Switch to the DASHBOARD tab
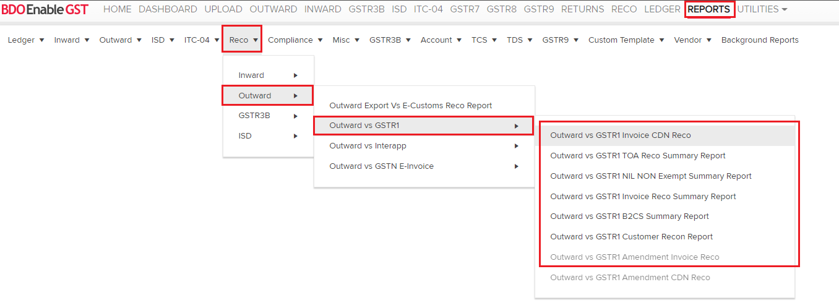Image resolution: width=839 pixels, height=308 pixels. click(168, 9)
